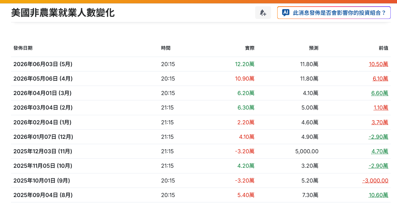Click the bell alert icon

[x=263, y=13]
